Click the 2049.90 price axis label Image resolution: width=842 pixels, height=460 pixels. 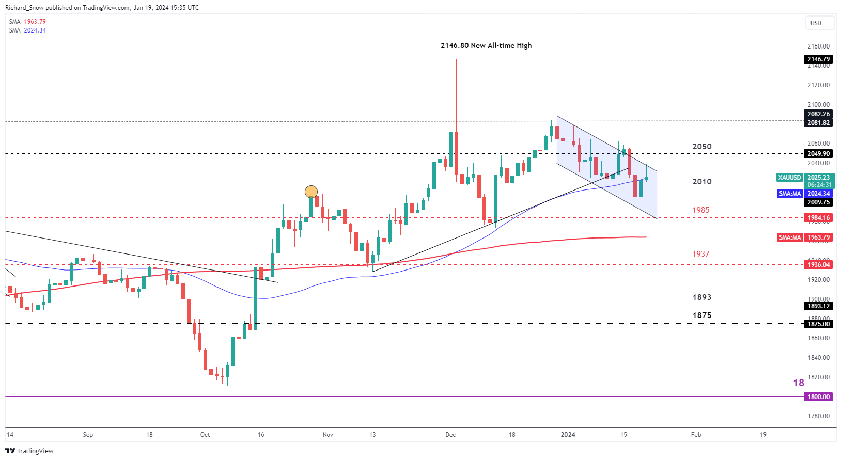pyautogui.click(x=819, y=154)
